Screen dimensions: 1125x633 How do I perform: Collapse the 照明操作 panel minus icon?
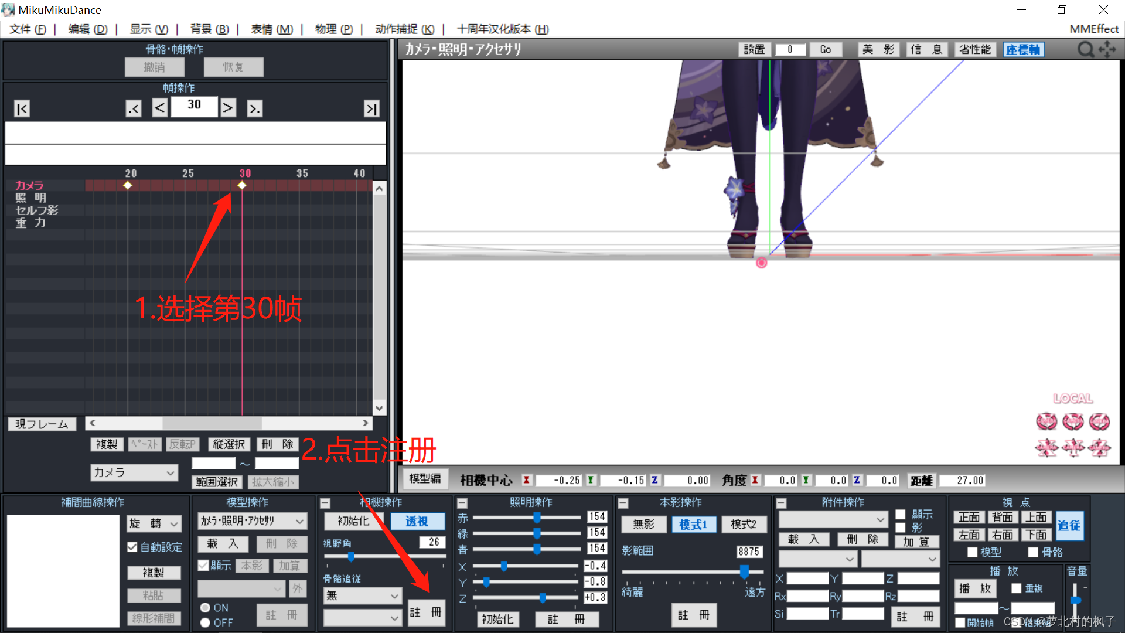[x=462, y=503]
